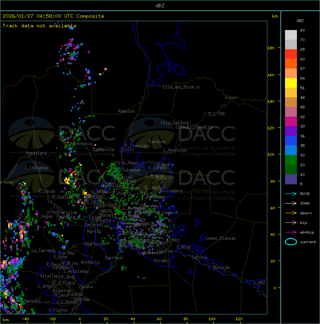Click the UTC Composite timestamp text
Image resolution: width=320 pixels, height=324 pixels.
tap(53, 16)
